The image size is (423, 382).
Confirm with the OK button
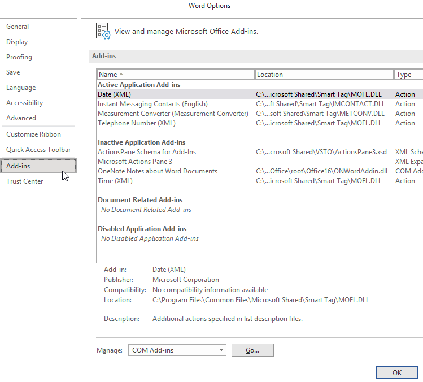[x=397, y=372]
